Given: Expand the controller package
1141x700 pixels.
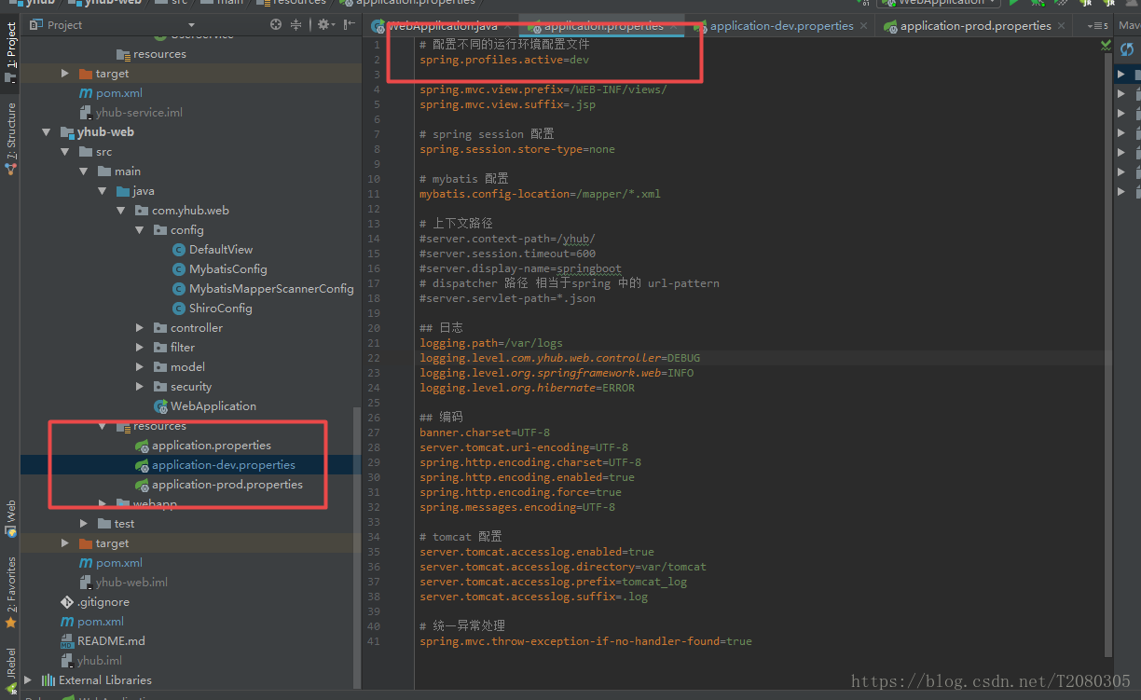Looking at the screenshot, I should pos(138,327).
